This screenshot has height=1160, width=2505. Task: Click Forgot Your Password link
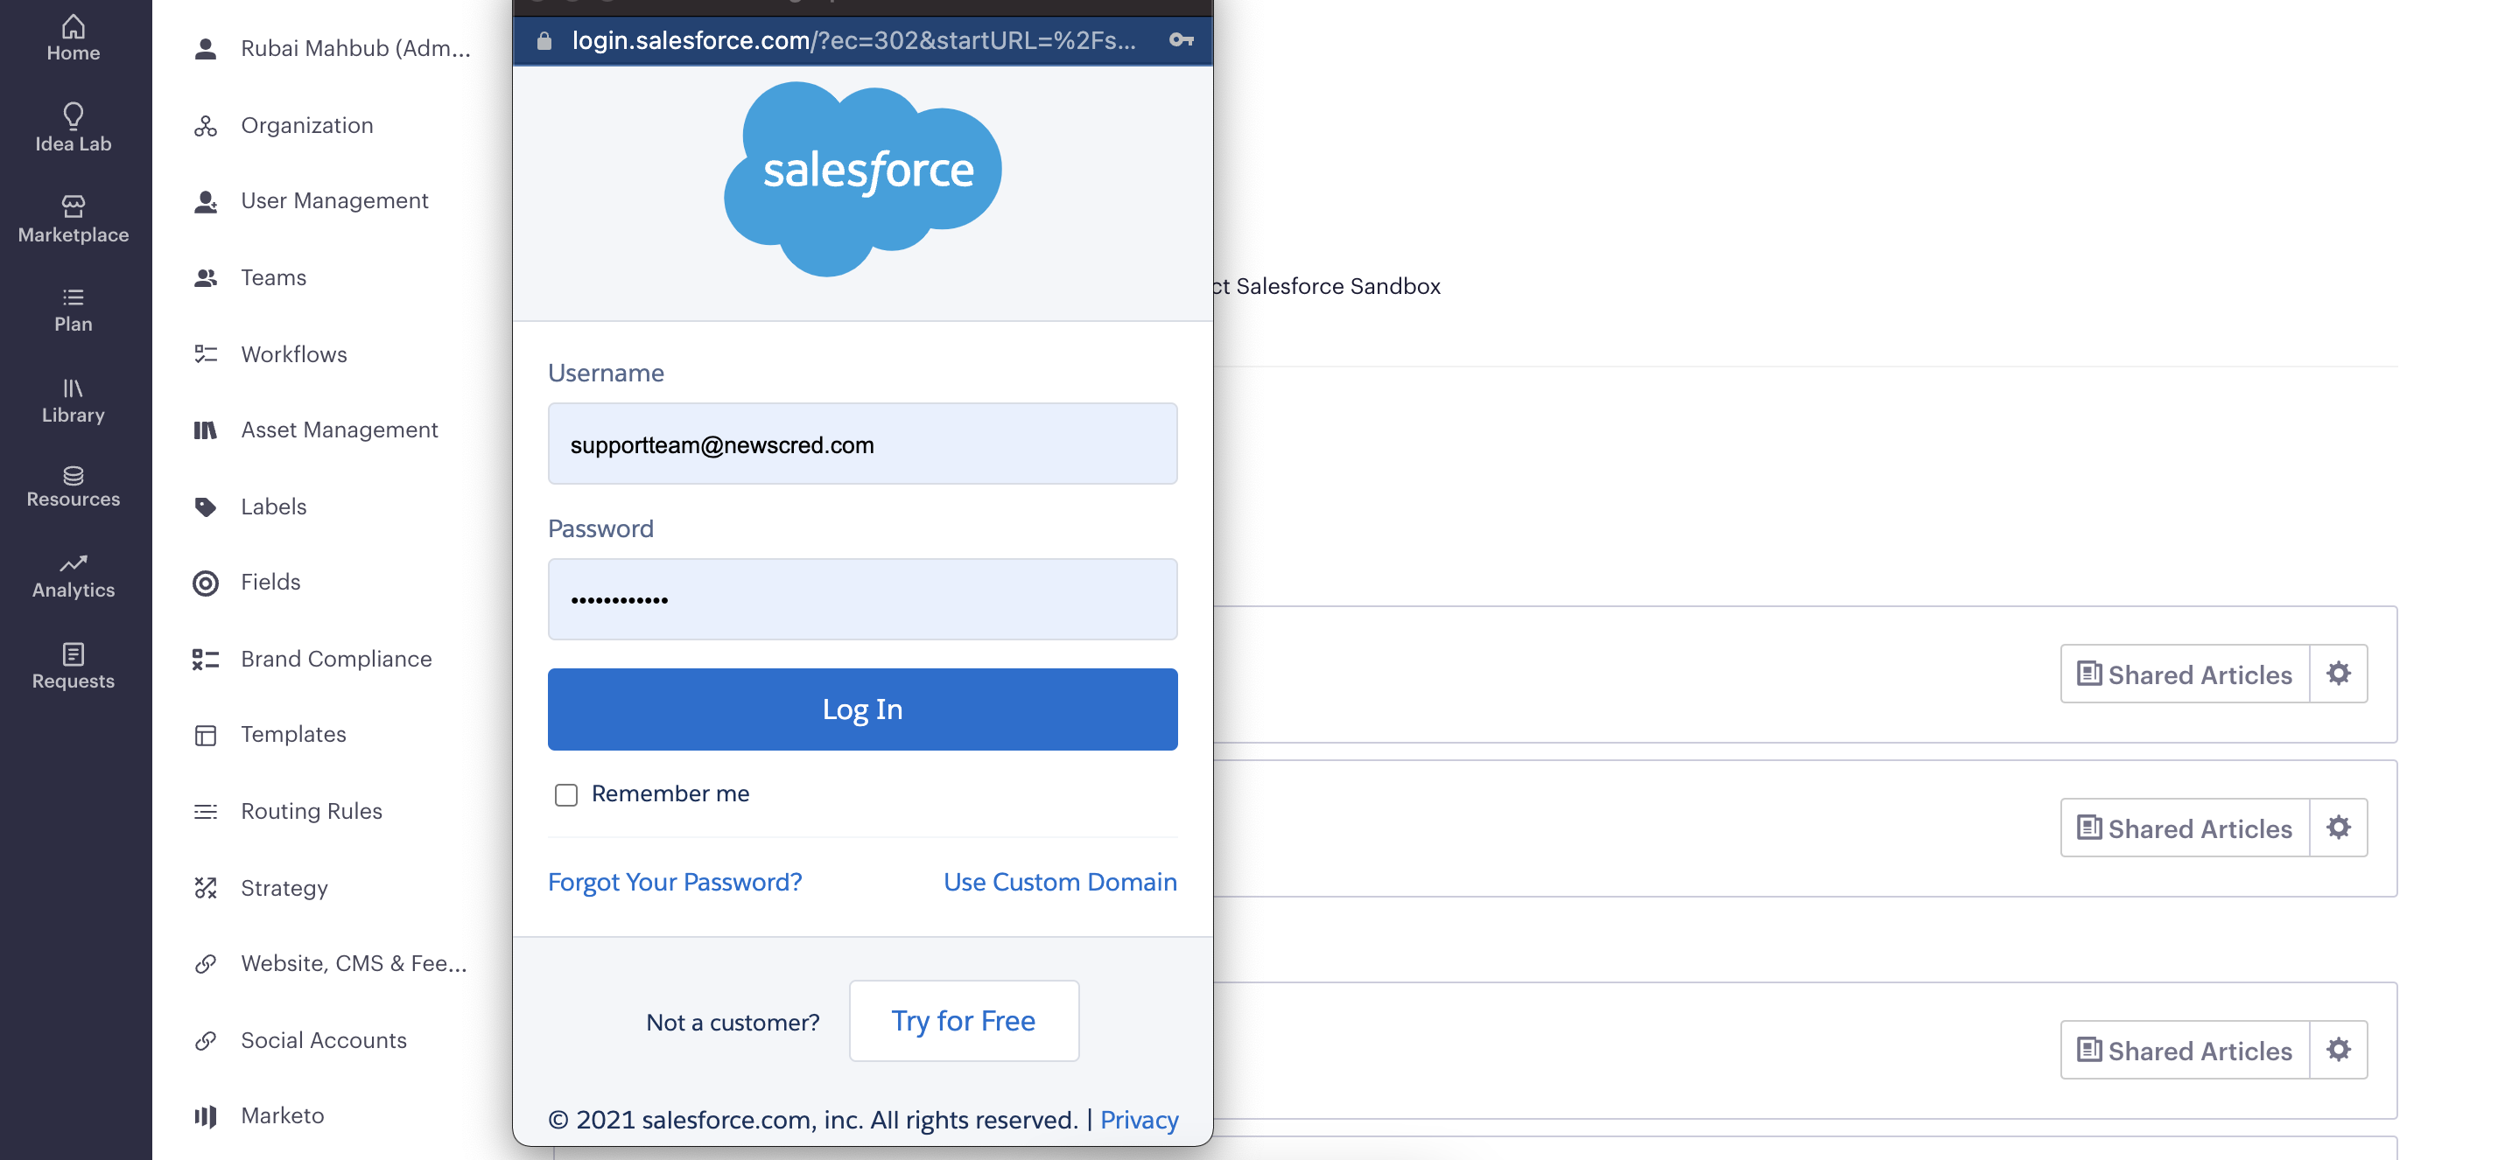[x=675, y=882]
